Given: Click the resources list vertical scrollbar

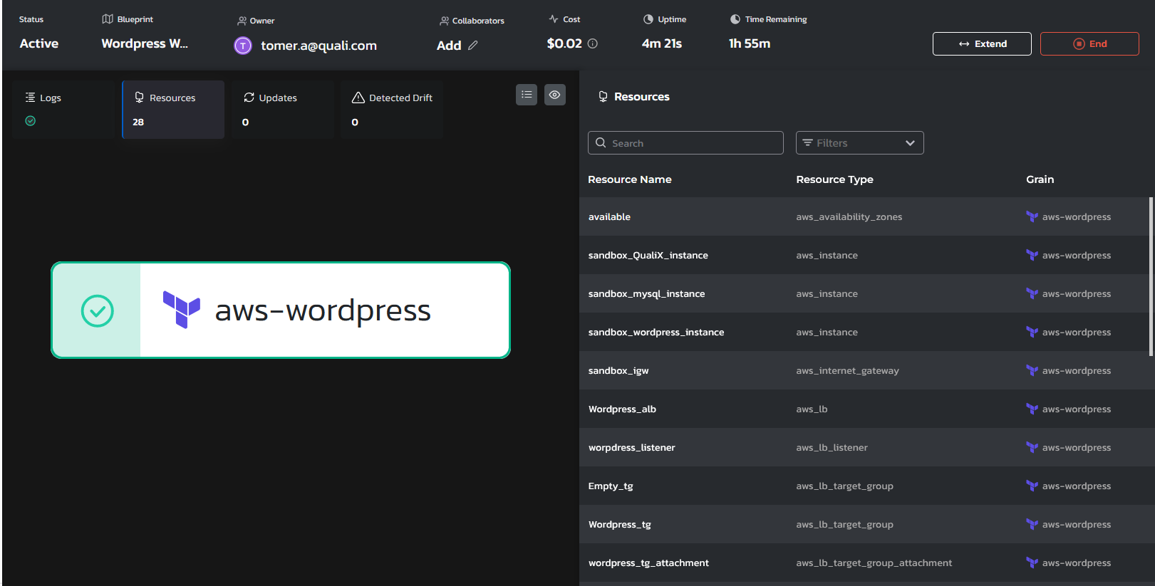Looking at the screenshot, I should (x=1151, y=276).
